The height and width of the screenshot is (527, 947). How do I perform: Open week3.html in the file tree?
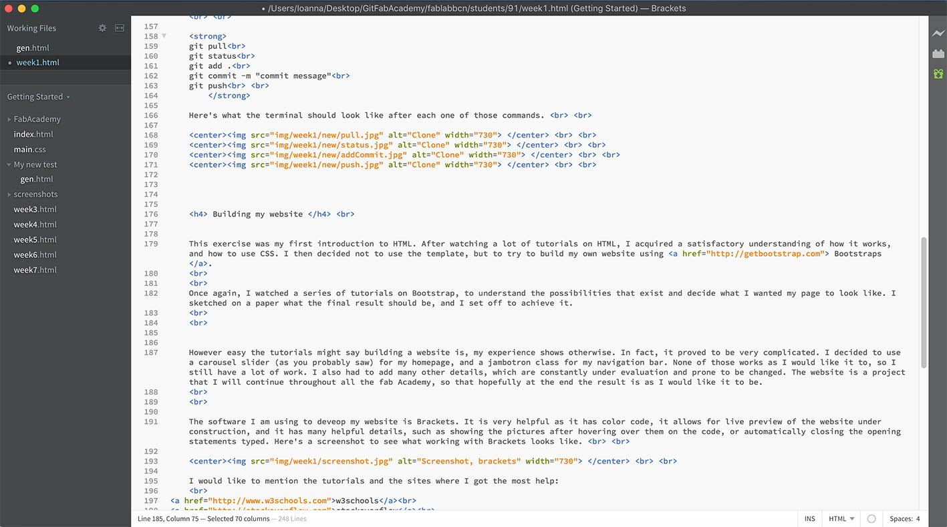pyautogui.click(x=35, y=210)
